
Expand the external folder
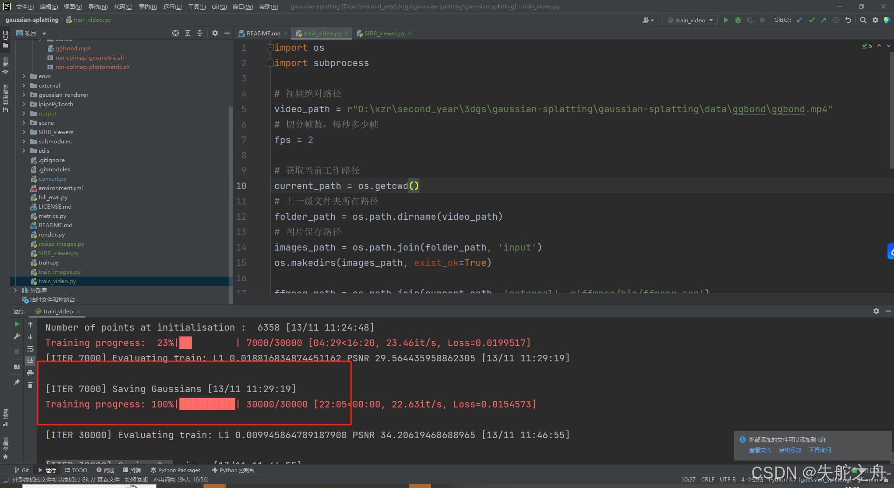click(x=24, y=85)
